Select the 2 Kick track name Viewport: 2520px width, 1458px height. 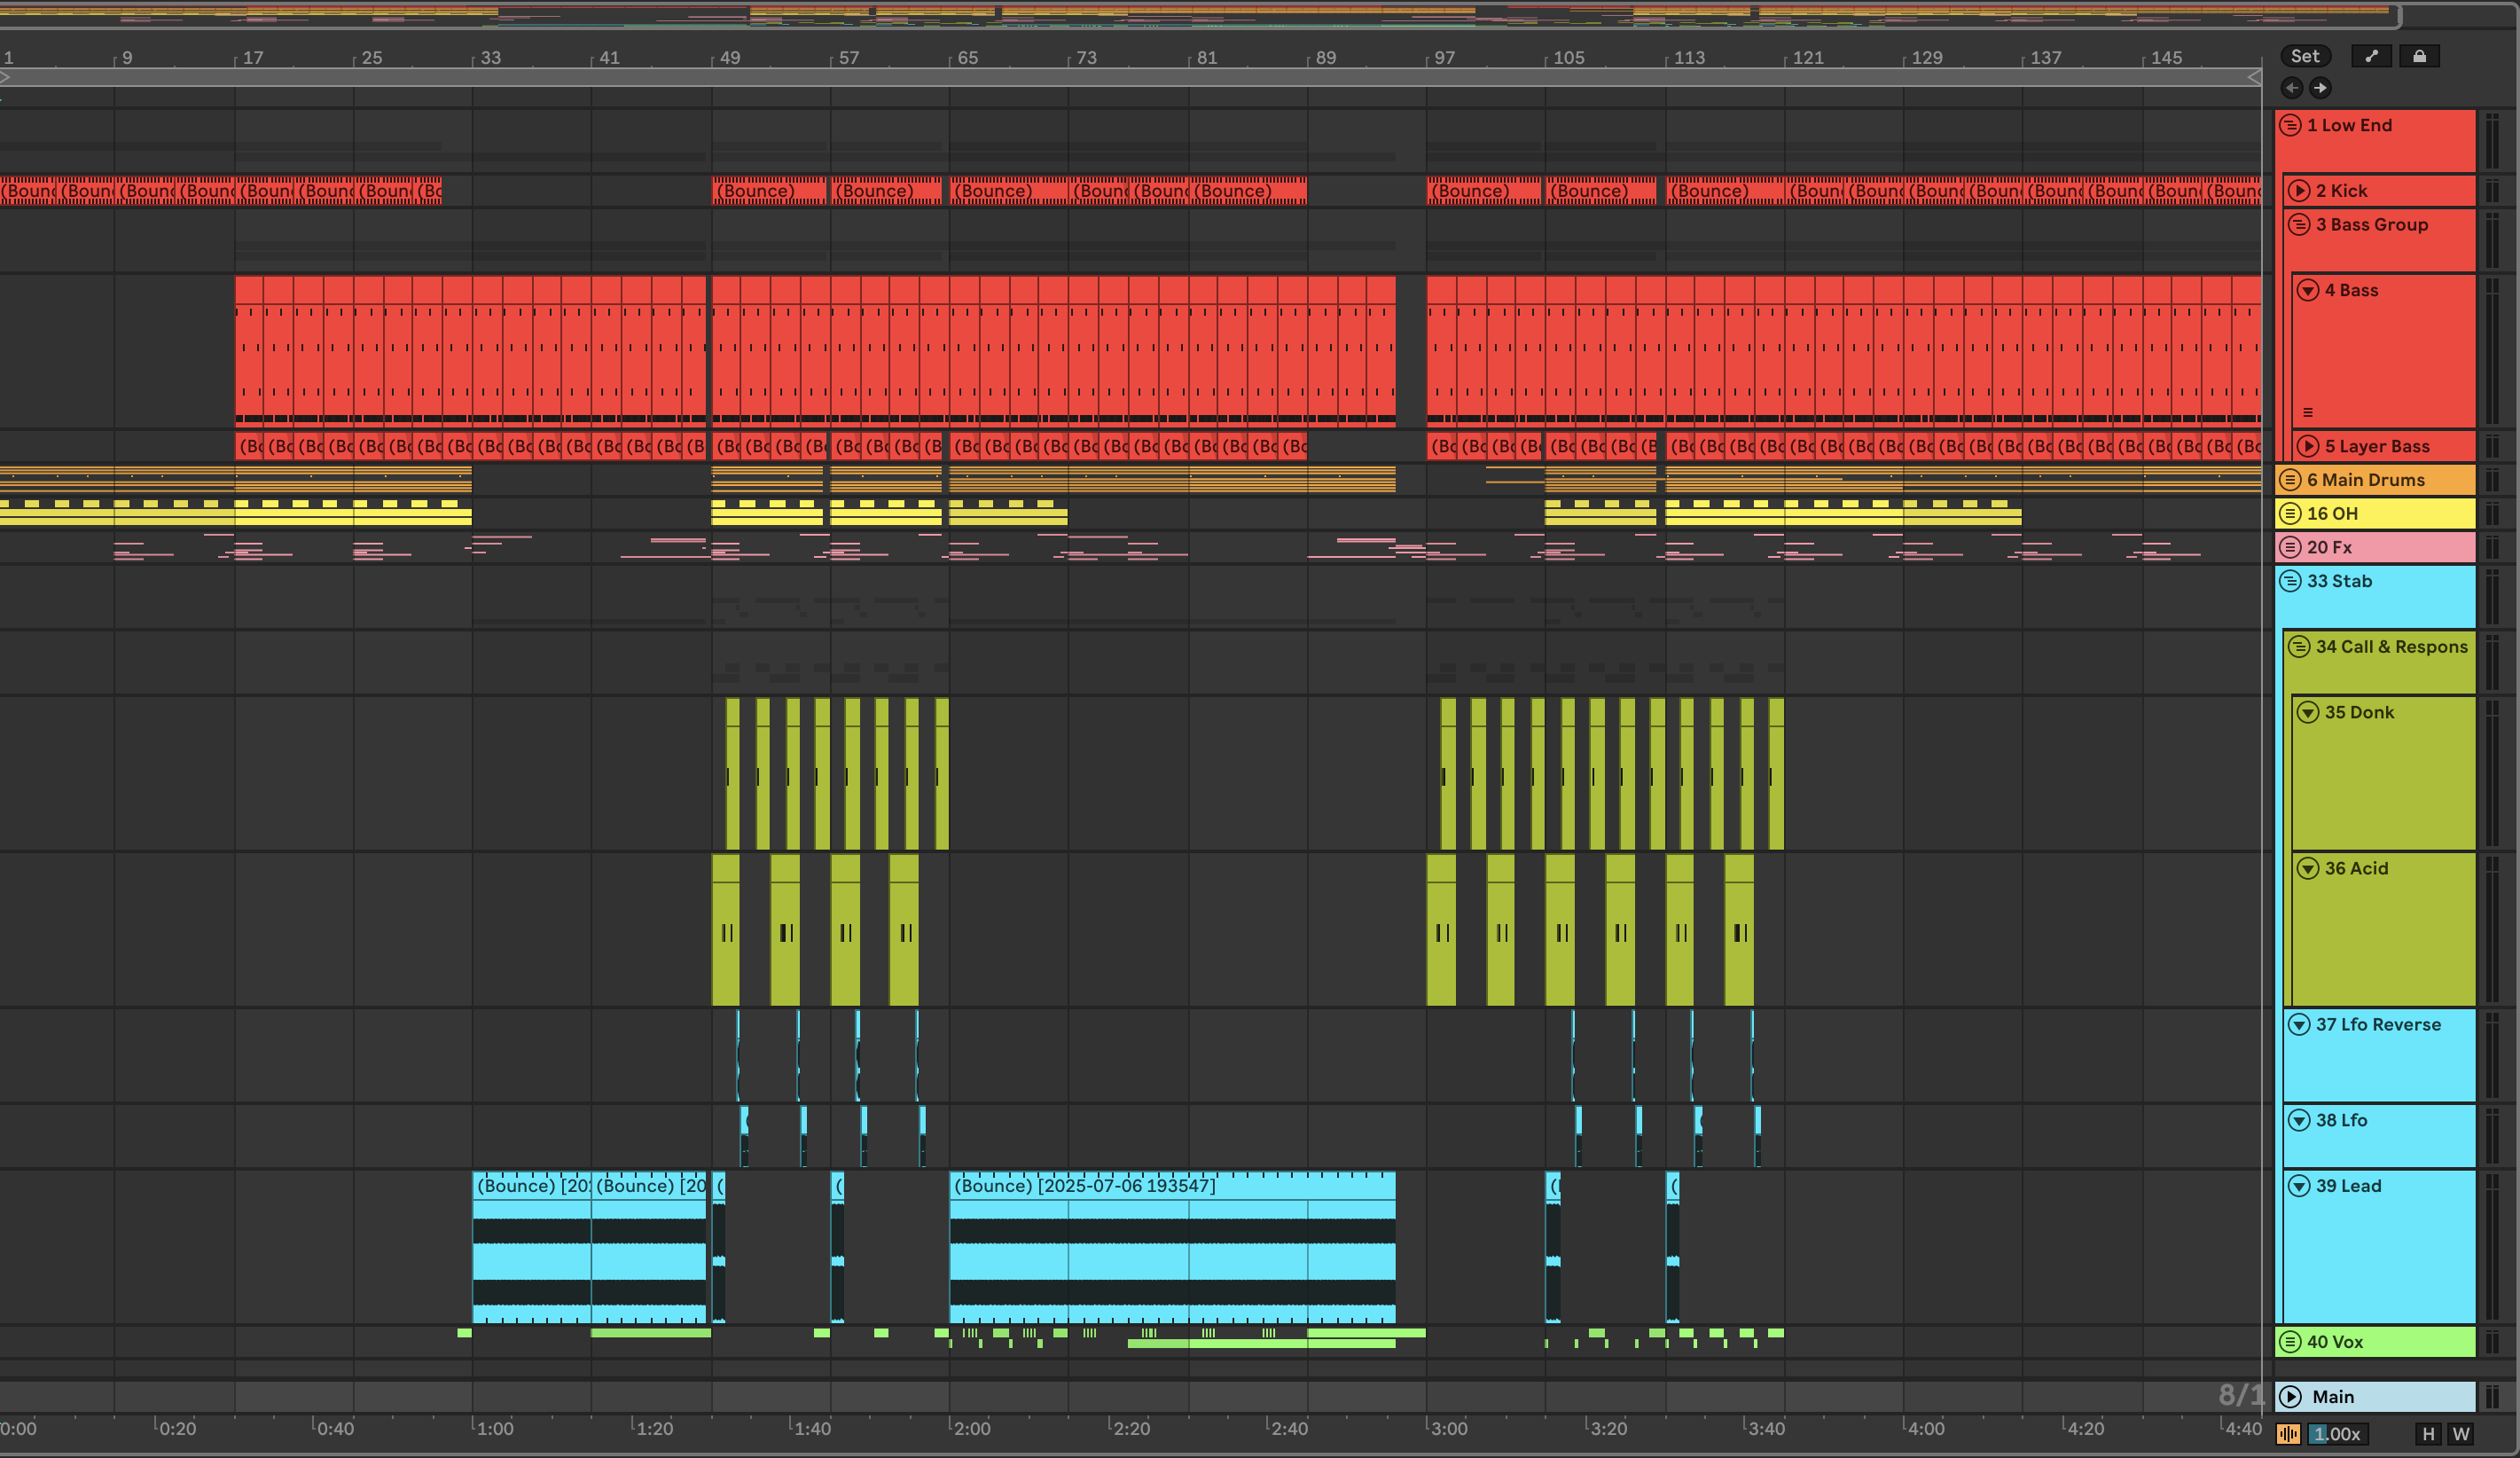pyautogui.click(x=2341, y=190)
